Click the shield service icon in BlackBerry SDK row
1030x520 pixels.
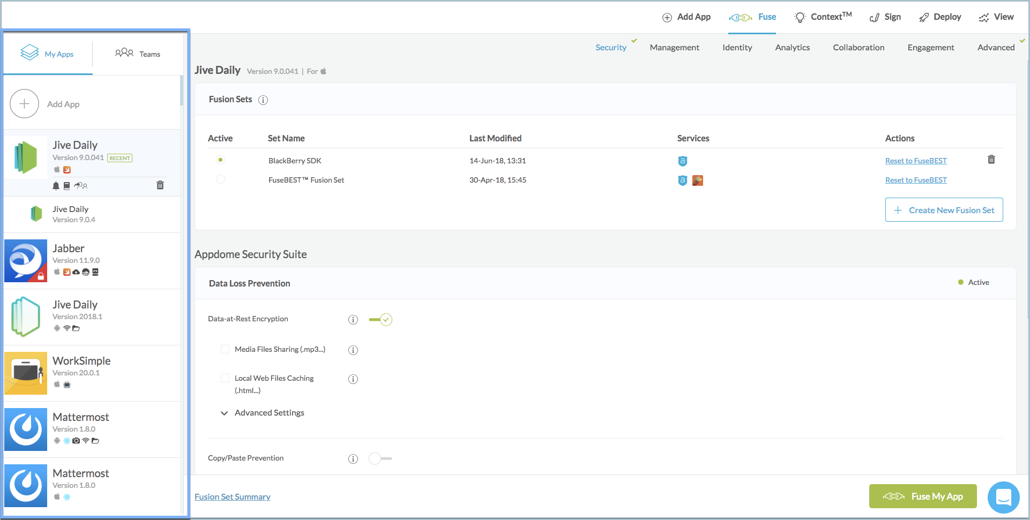(682, 161)
